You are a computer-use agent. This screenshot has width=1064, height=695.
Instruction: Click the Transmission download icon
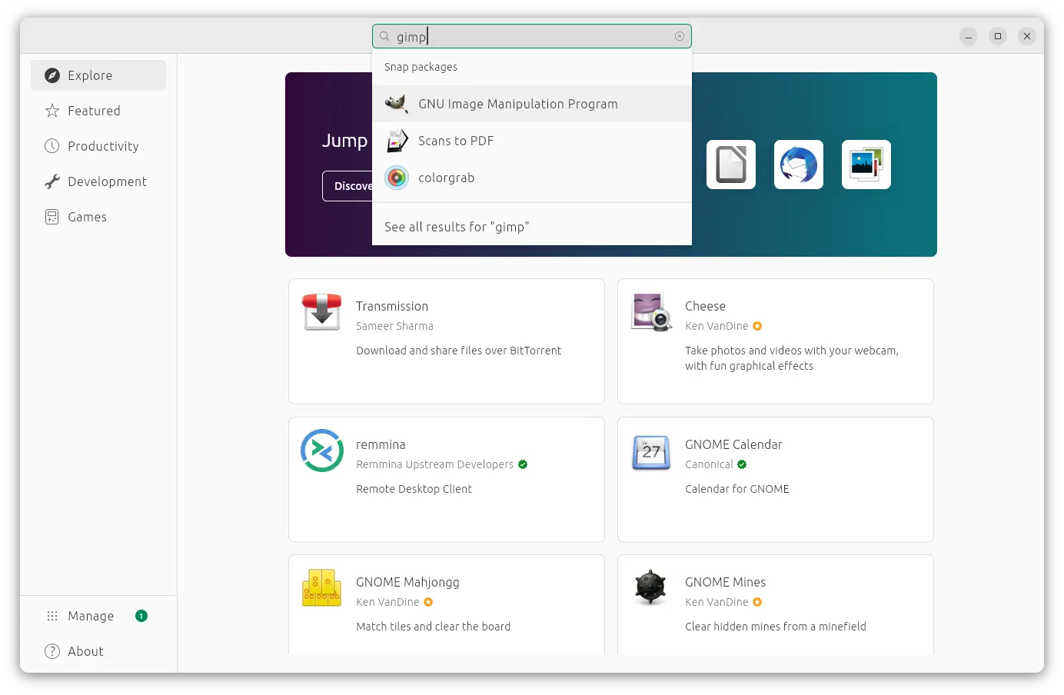(322, 312)
